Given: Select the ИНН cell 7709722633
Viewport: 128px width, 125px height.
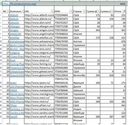Looking at the screenshot, I should pos(63,105).
